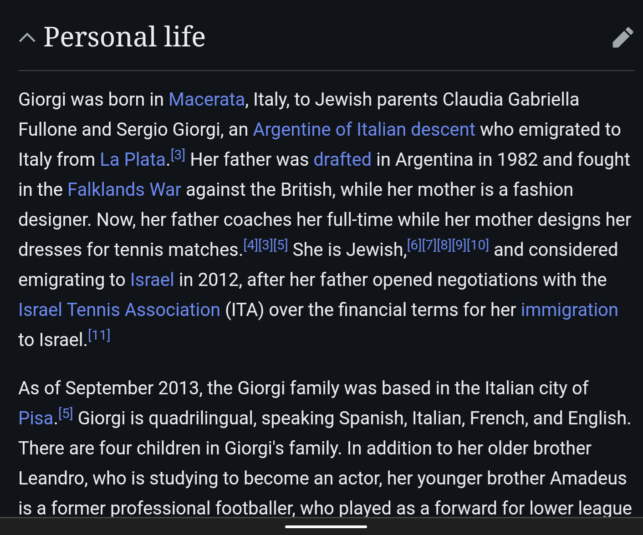Tap the bottom home gesture bar
The height and width of the screenshot is (535, 643).
pyautogui.click(x=326, y=526)
